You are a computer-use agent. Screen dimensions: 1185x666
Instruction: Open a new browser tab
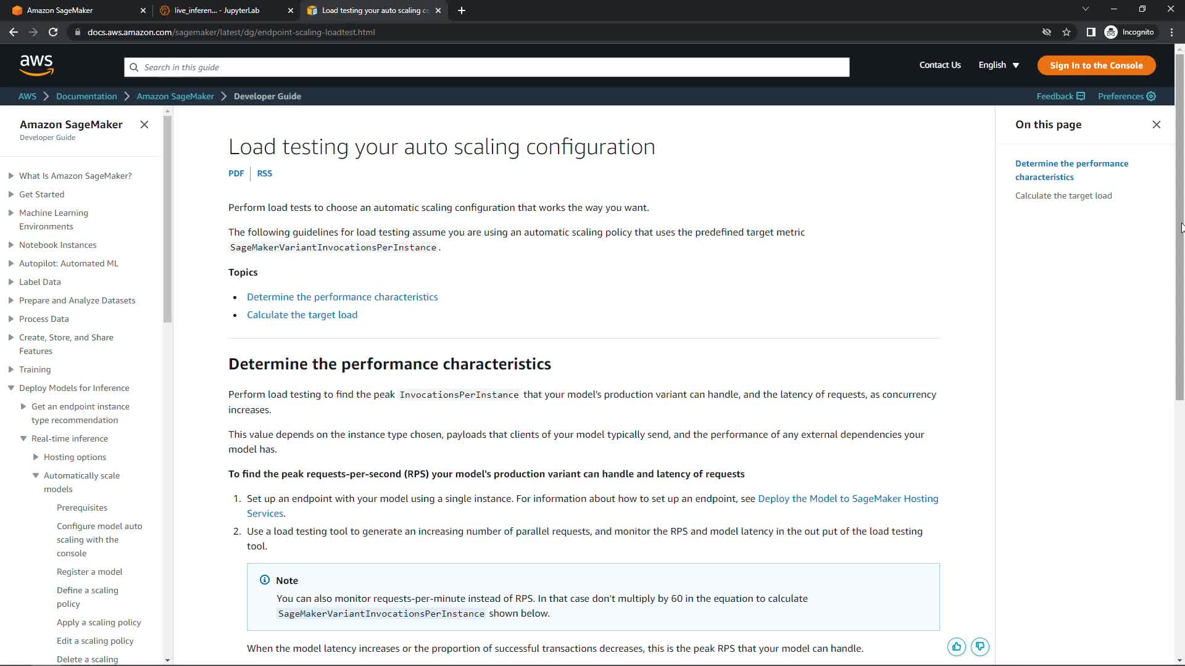tap(462, 10)
